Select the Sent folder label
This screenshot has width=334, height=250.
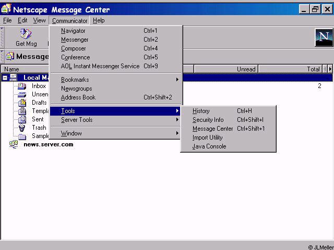coord(38,119)
